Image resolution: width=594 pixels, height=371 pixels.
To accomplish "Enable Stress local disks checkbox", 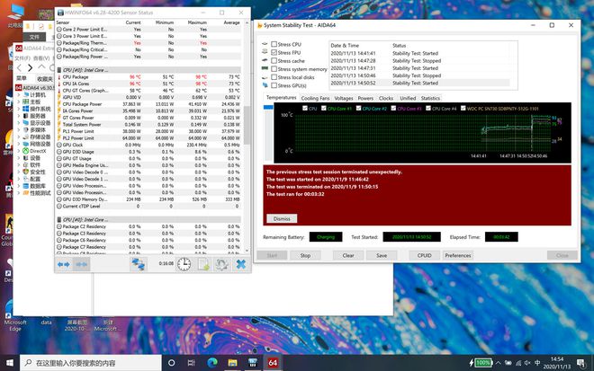I will (x=274, y=77).
